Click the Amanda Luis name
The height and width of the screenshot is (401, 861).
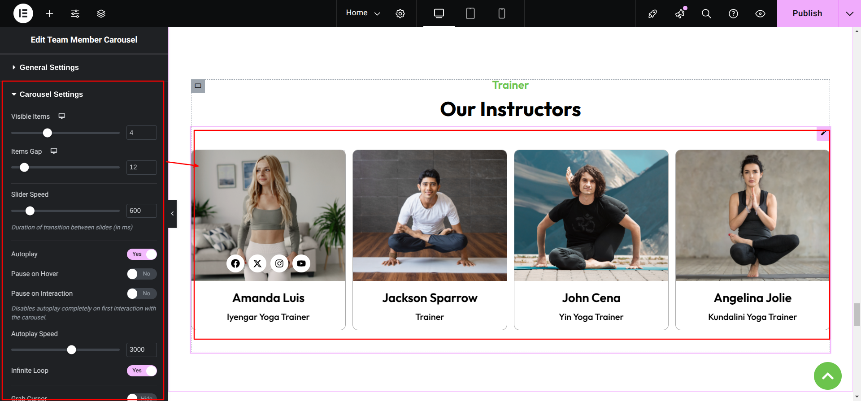[x=268, y=298]
